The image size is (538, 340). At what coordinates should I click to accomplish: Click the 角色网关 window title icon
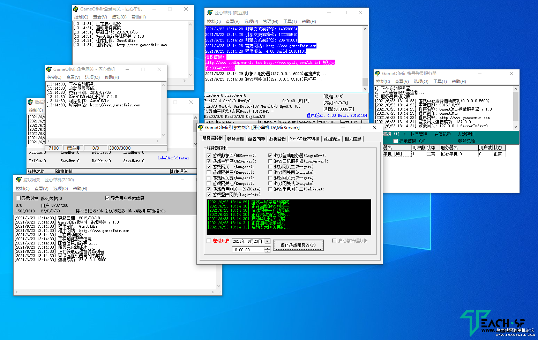point(49,69)
